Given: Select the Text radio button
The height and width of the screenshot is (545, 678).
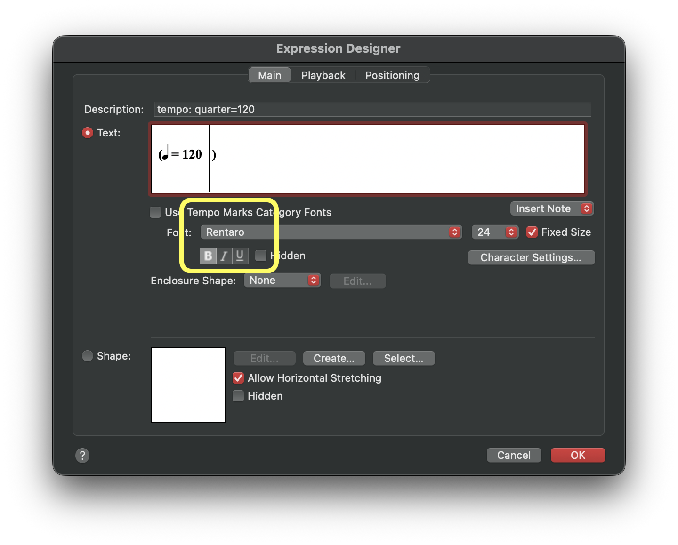Looking at the screenshot, I should 88,133.
